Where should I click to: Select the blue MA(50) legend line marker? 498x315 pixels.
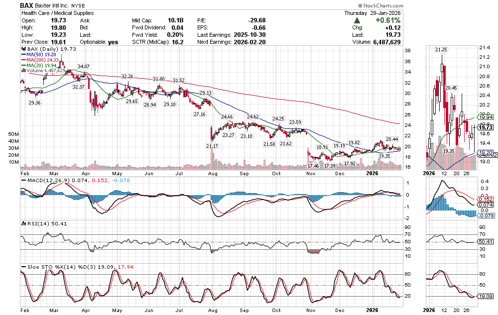(x=23, y=55)
